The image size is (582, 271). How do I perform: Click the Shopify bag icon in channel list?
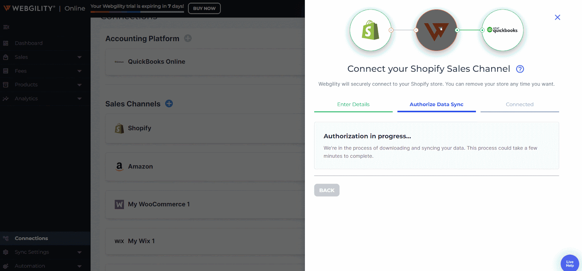[119, 128]
